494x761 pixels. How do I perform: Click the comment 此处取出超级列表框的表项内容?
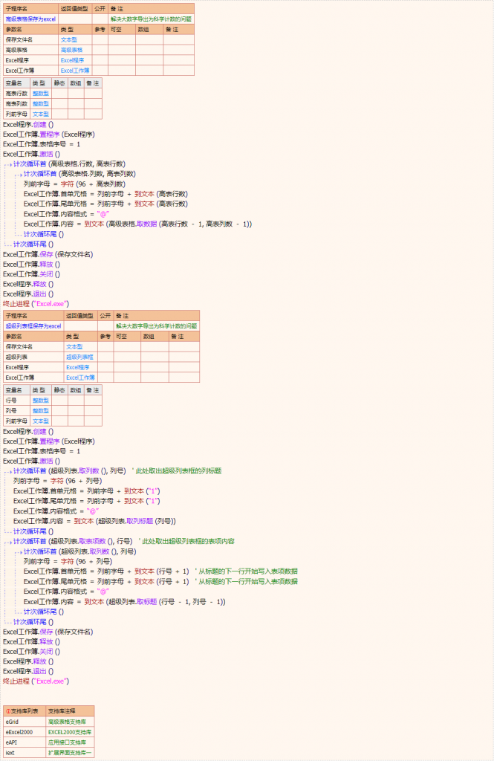click(x=187, y=541)
